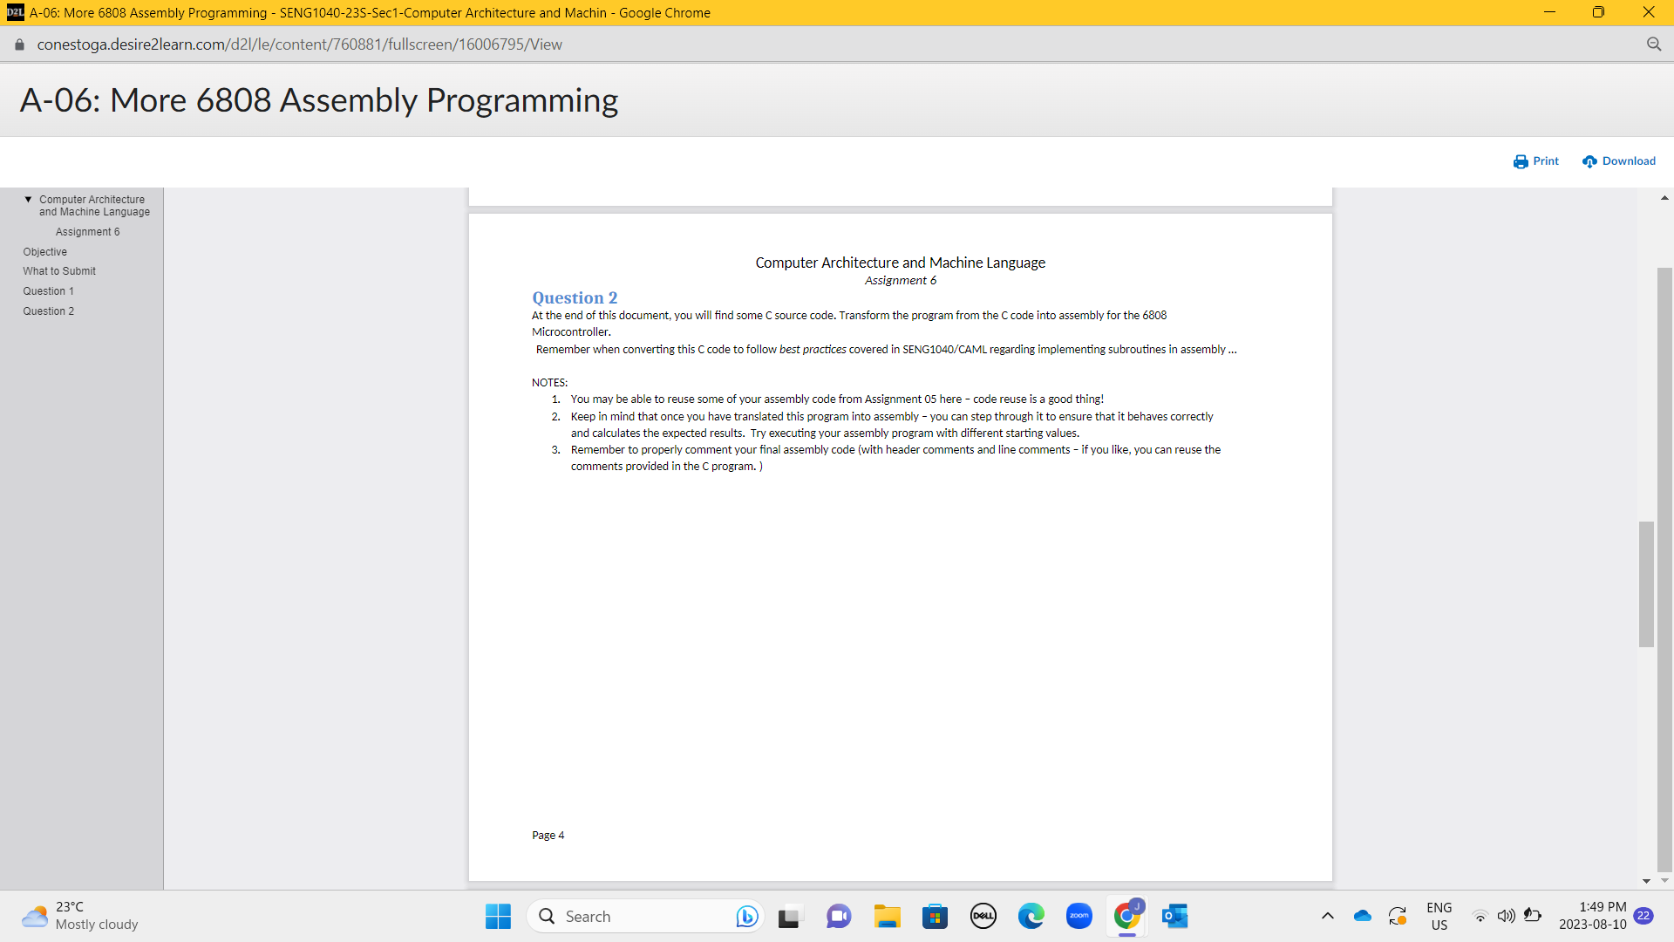Select Question 1 in the sidebar
The image size is (1674, 942).
(48, 290)
